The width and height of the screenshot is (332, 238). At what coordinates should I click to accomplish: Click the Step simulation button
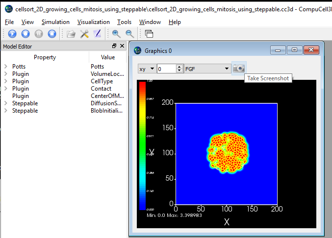(x=26, y=34)
